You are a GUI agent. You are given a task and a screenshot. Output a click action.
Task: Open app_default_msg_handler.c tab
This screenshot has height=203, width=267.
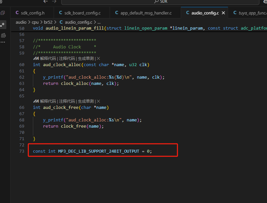click(143, 13)
